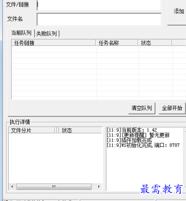This screenshot has width=186, height=201.
Task: Select log line WS初始化完成,端口: 8787
Action: [x=143, y=145]
